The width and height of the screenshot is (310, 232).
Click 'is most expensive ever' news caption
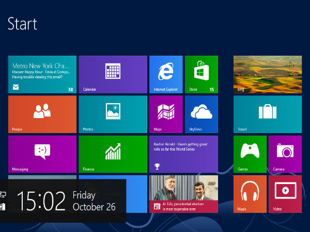tap(179, 209)
